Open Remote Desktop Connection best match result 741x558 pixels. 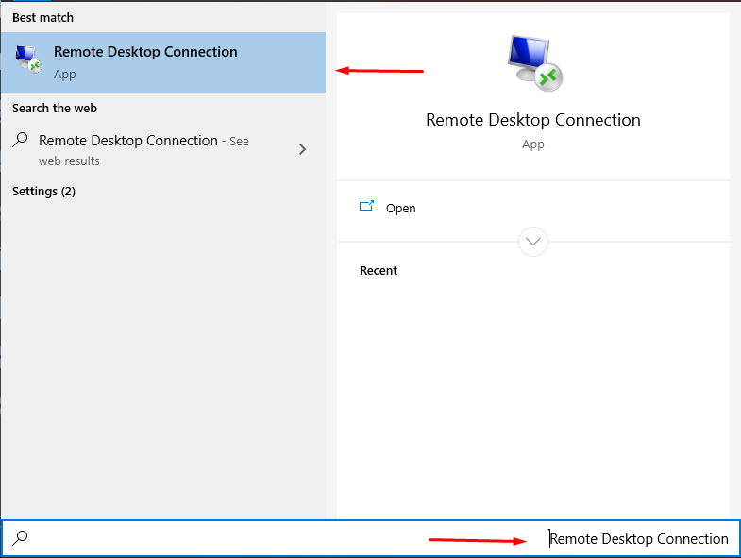[x=163, y=62]
